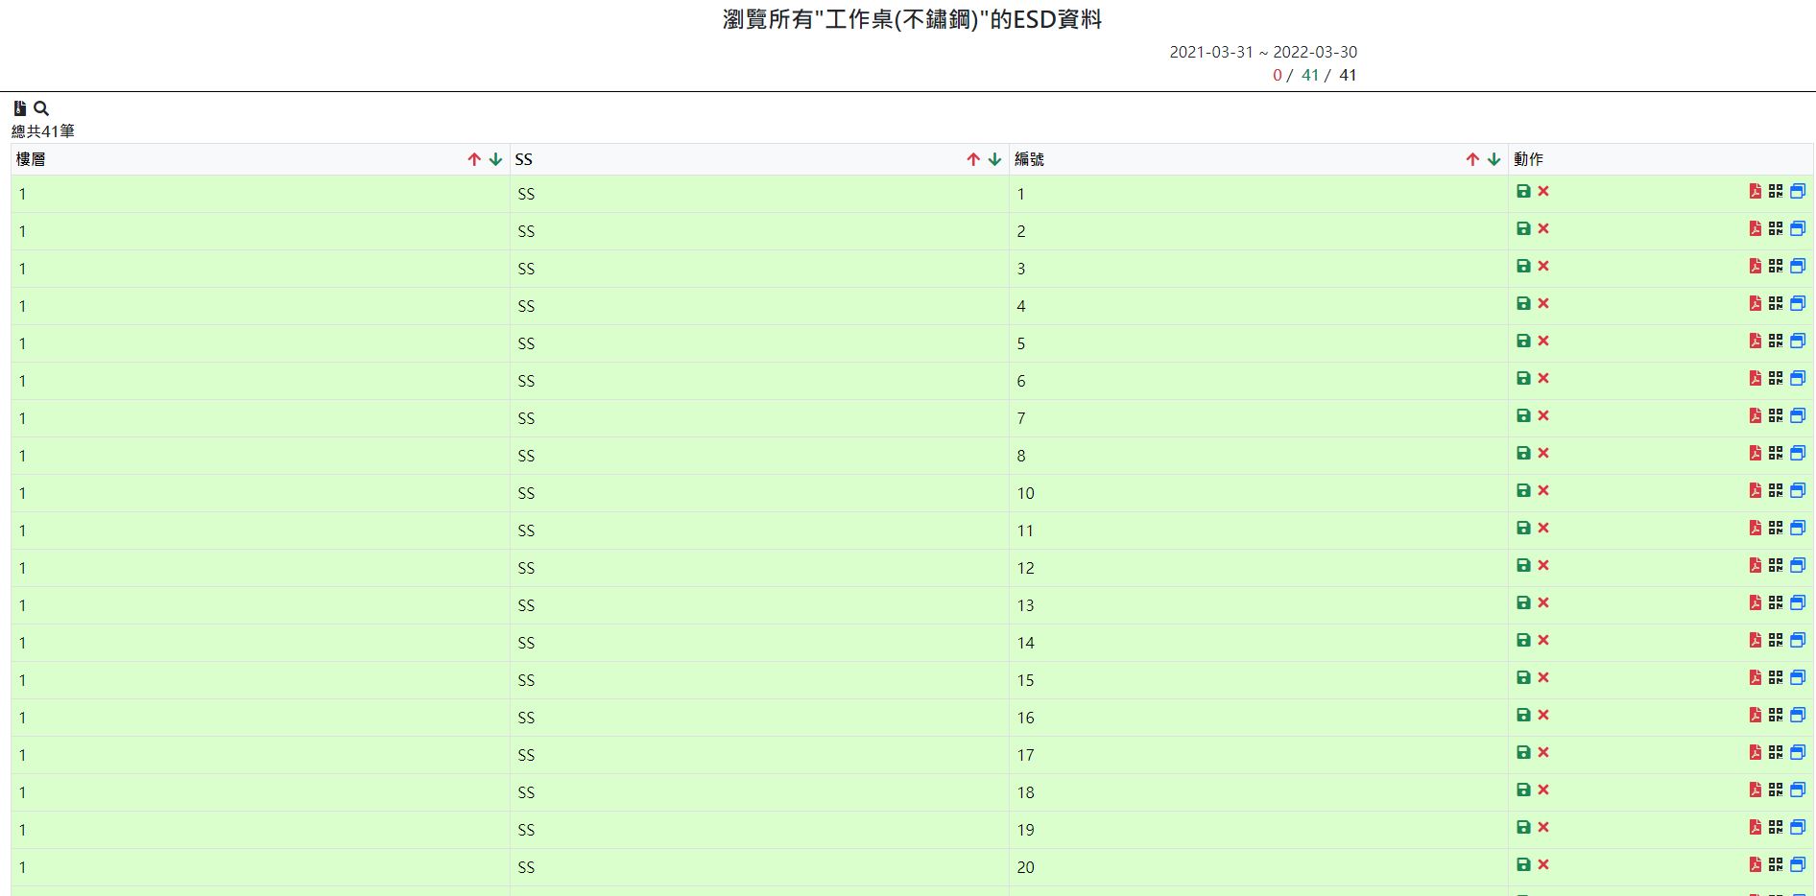Sort SS column descending with green down arrow
1816x896 pixels.
(994, 160)
